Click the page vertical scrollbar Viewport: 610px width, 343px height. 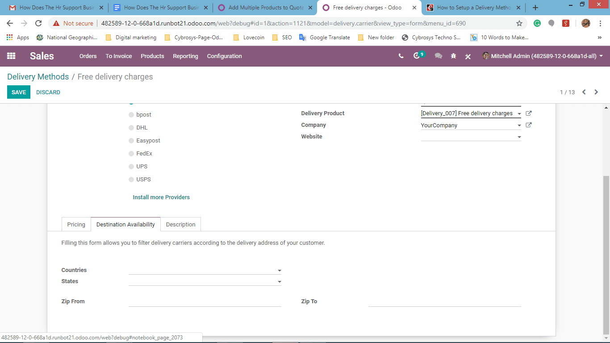point(606,255)
